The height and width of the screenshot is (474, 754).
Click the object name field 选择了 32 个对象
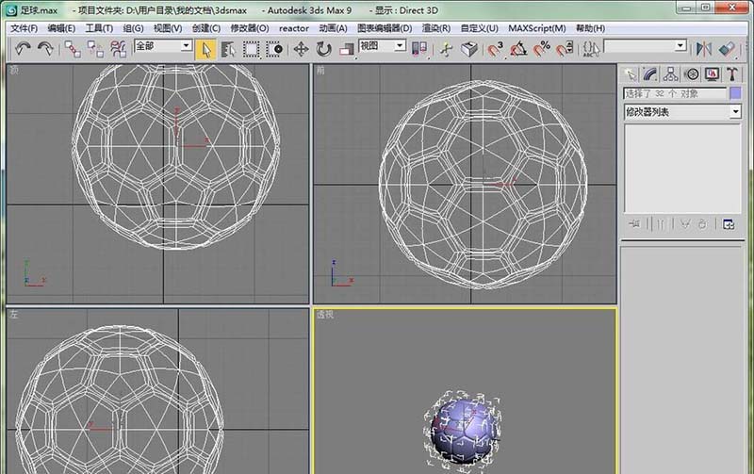pos(675,93)
